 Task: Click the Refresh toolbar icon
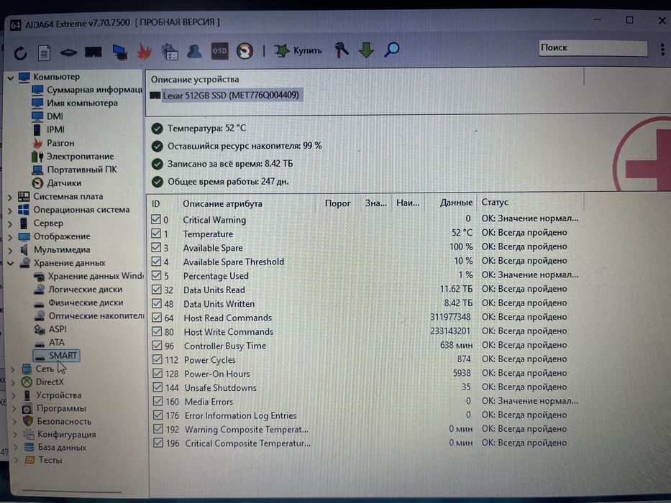click(x=20, y=53)
